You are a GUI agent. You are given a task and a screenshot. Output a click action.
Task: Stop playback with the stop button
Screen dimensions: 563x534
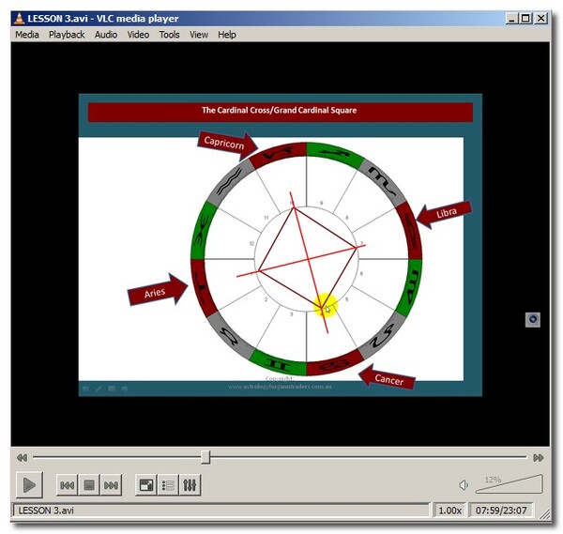pyautogui.click(x=89, y=485)
